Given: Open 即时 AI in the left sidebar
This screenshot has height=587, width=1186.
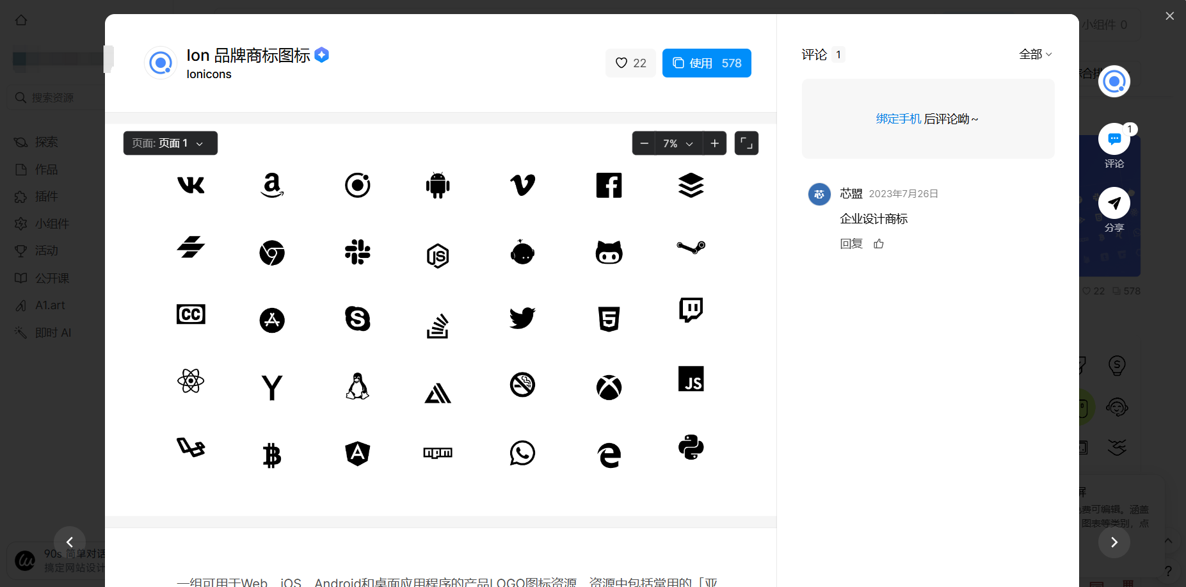Looking at the screenshot, I should (53, 333).
